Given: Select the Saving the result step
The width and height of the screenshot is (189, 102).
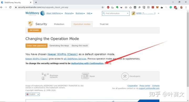Looking at the screenshot, I should click(80, 46).
